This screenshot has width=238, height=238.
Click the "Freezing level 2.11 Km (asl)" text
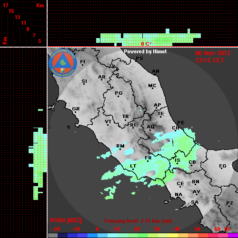click(x=138, y=221)
